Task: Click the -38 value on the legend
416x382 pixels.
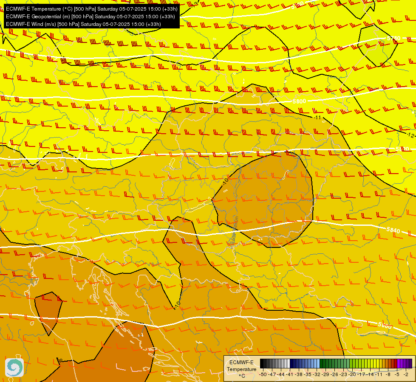Action: click(298, 374)
